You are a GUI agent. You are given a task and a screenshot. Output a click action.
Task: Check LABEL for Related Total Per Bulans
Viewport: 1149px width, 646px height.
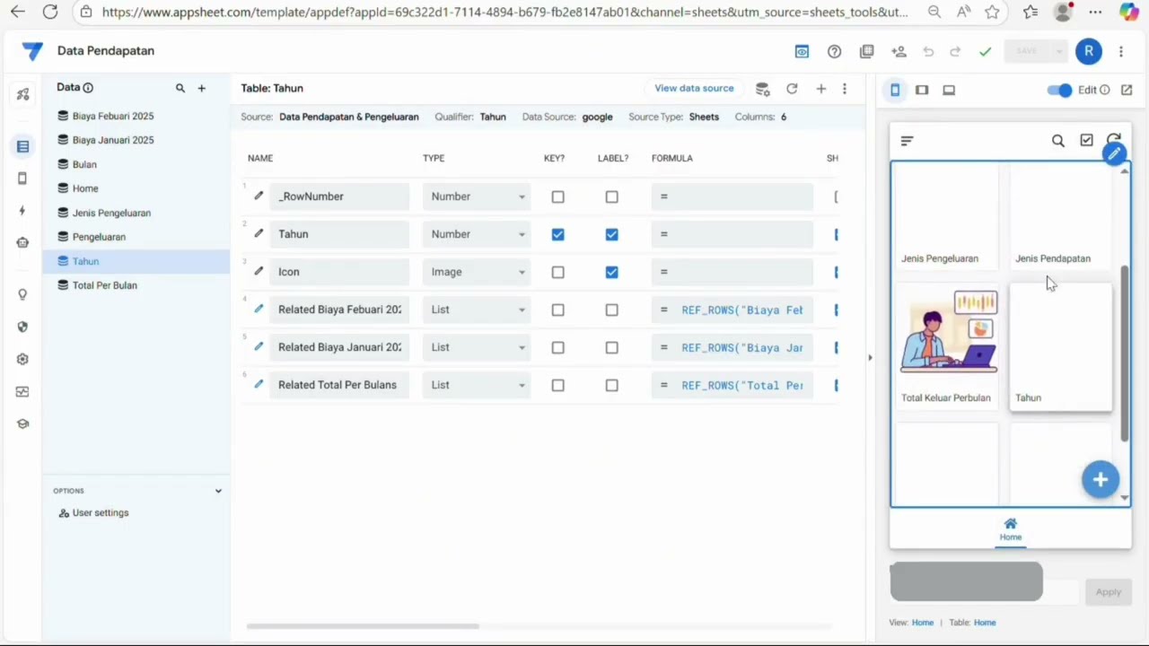(x=612, y=385)
